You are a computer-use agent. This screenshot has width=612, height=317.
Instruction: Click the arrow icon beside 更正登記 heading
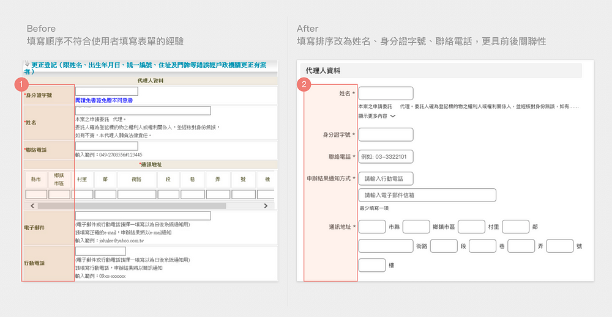tap(27, 64)
